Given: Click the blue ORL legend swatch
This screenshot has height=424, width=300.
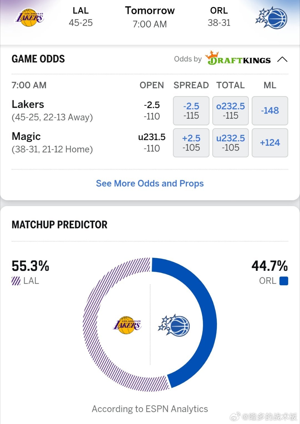Looking at the screenshot, I should coord(284,281).
